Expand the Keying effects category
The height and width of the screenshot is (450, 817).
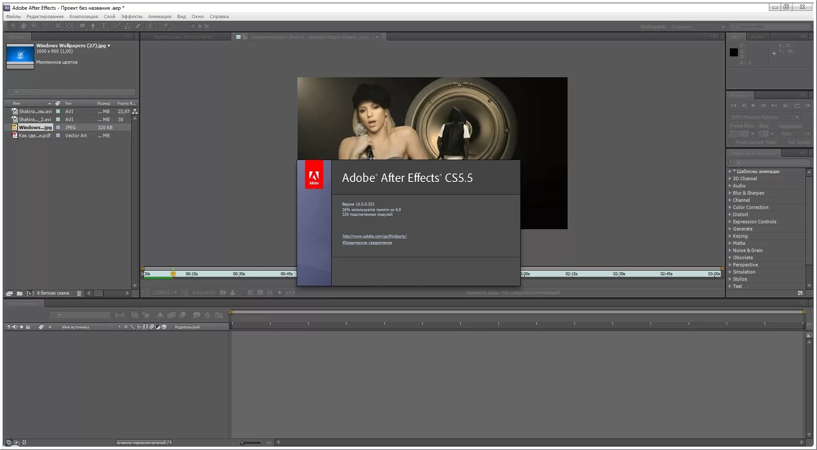pos(730,236)
